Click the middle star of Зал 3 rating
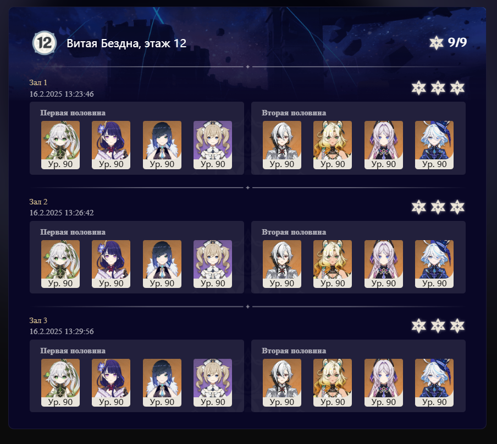This screenshot has height=444, width=497. (438, 326)
